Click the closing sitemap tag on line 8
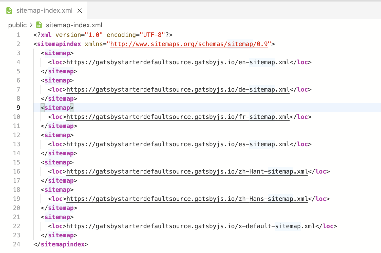The height and width of the screenshot is (253, 381). tap(59, 99)
